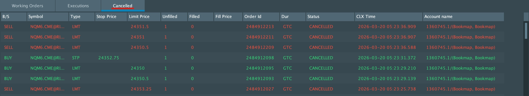Viewport: 529px width, 96px height.
Task: Click GTC duration for order 2484912095
Action: click(x=287, y=68)
